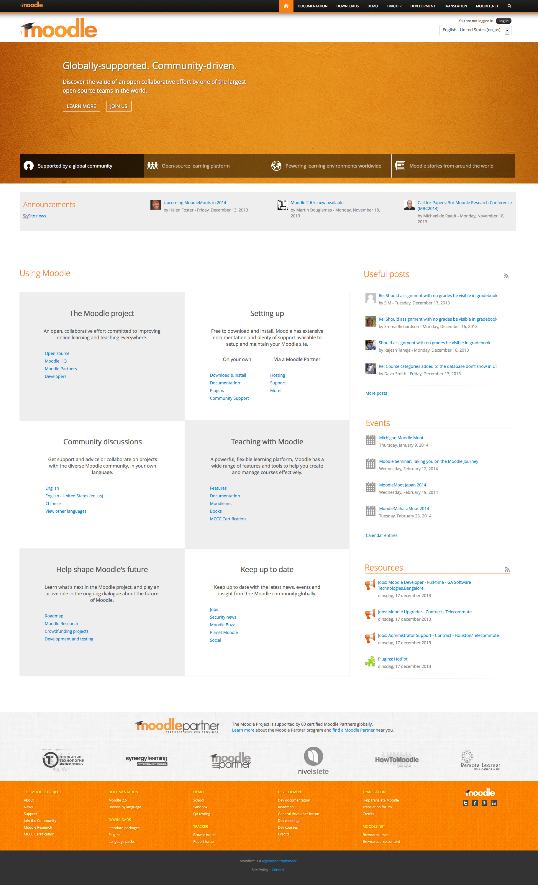The height and width of the screenshot is (885, 538).
Task: Click the orange home icon in top navigation
Action: pyautogui.click(x=286, y=6)
